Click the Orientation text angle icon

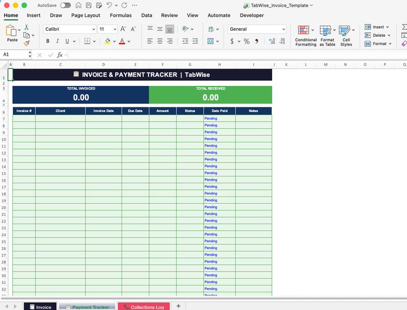pos(185,29)
